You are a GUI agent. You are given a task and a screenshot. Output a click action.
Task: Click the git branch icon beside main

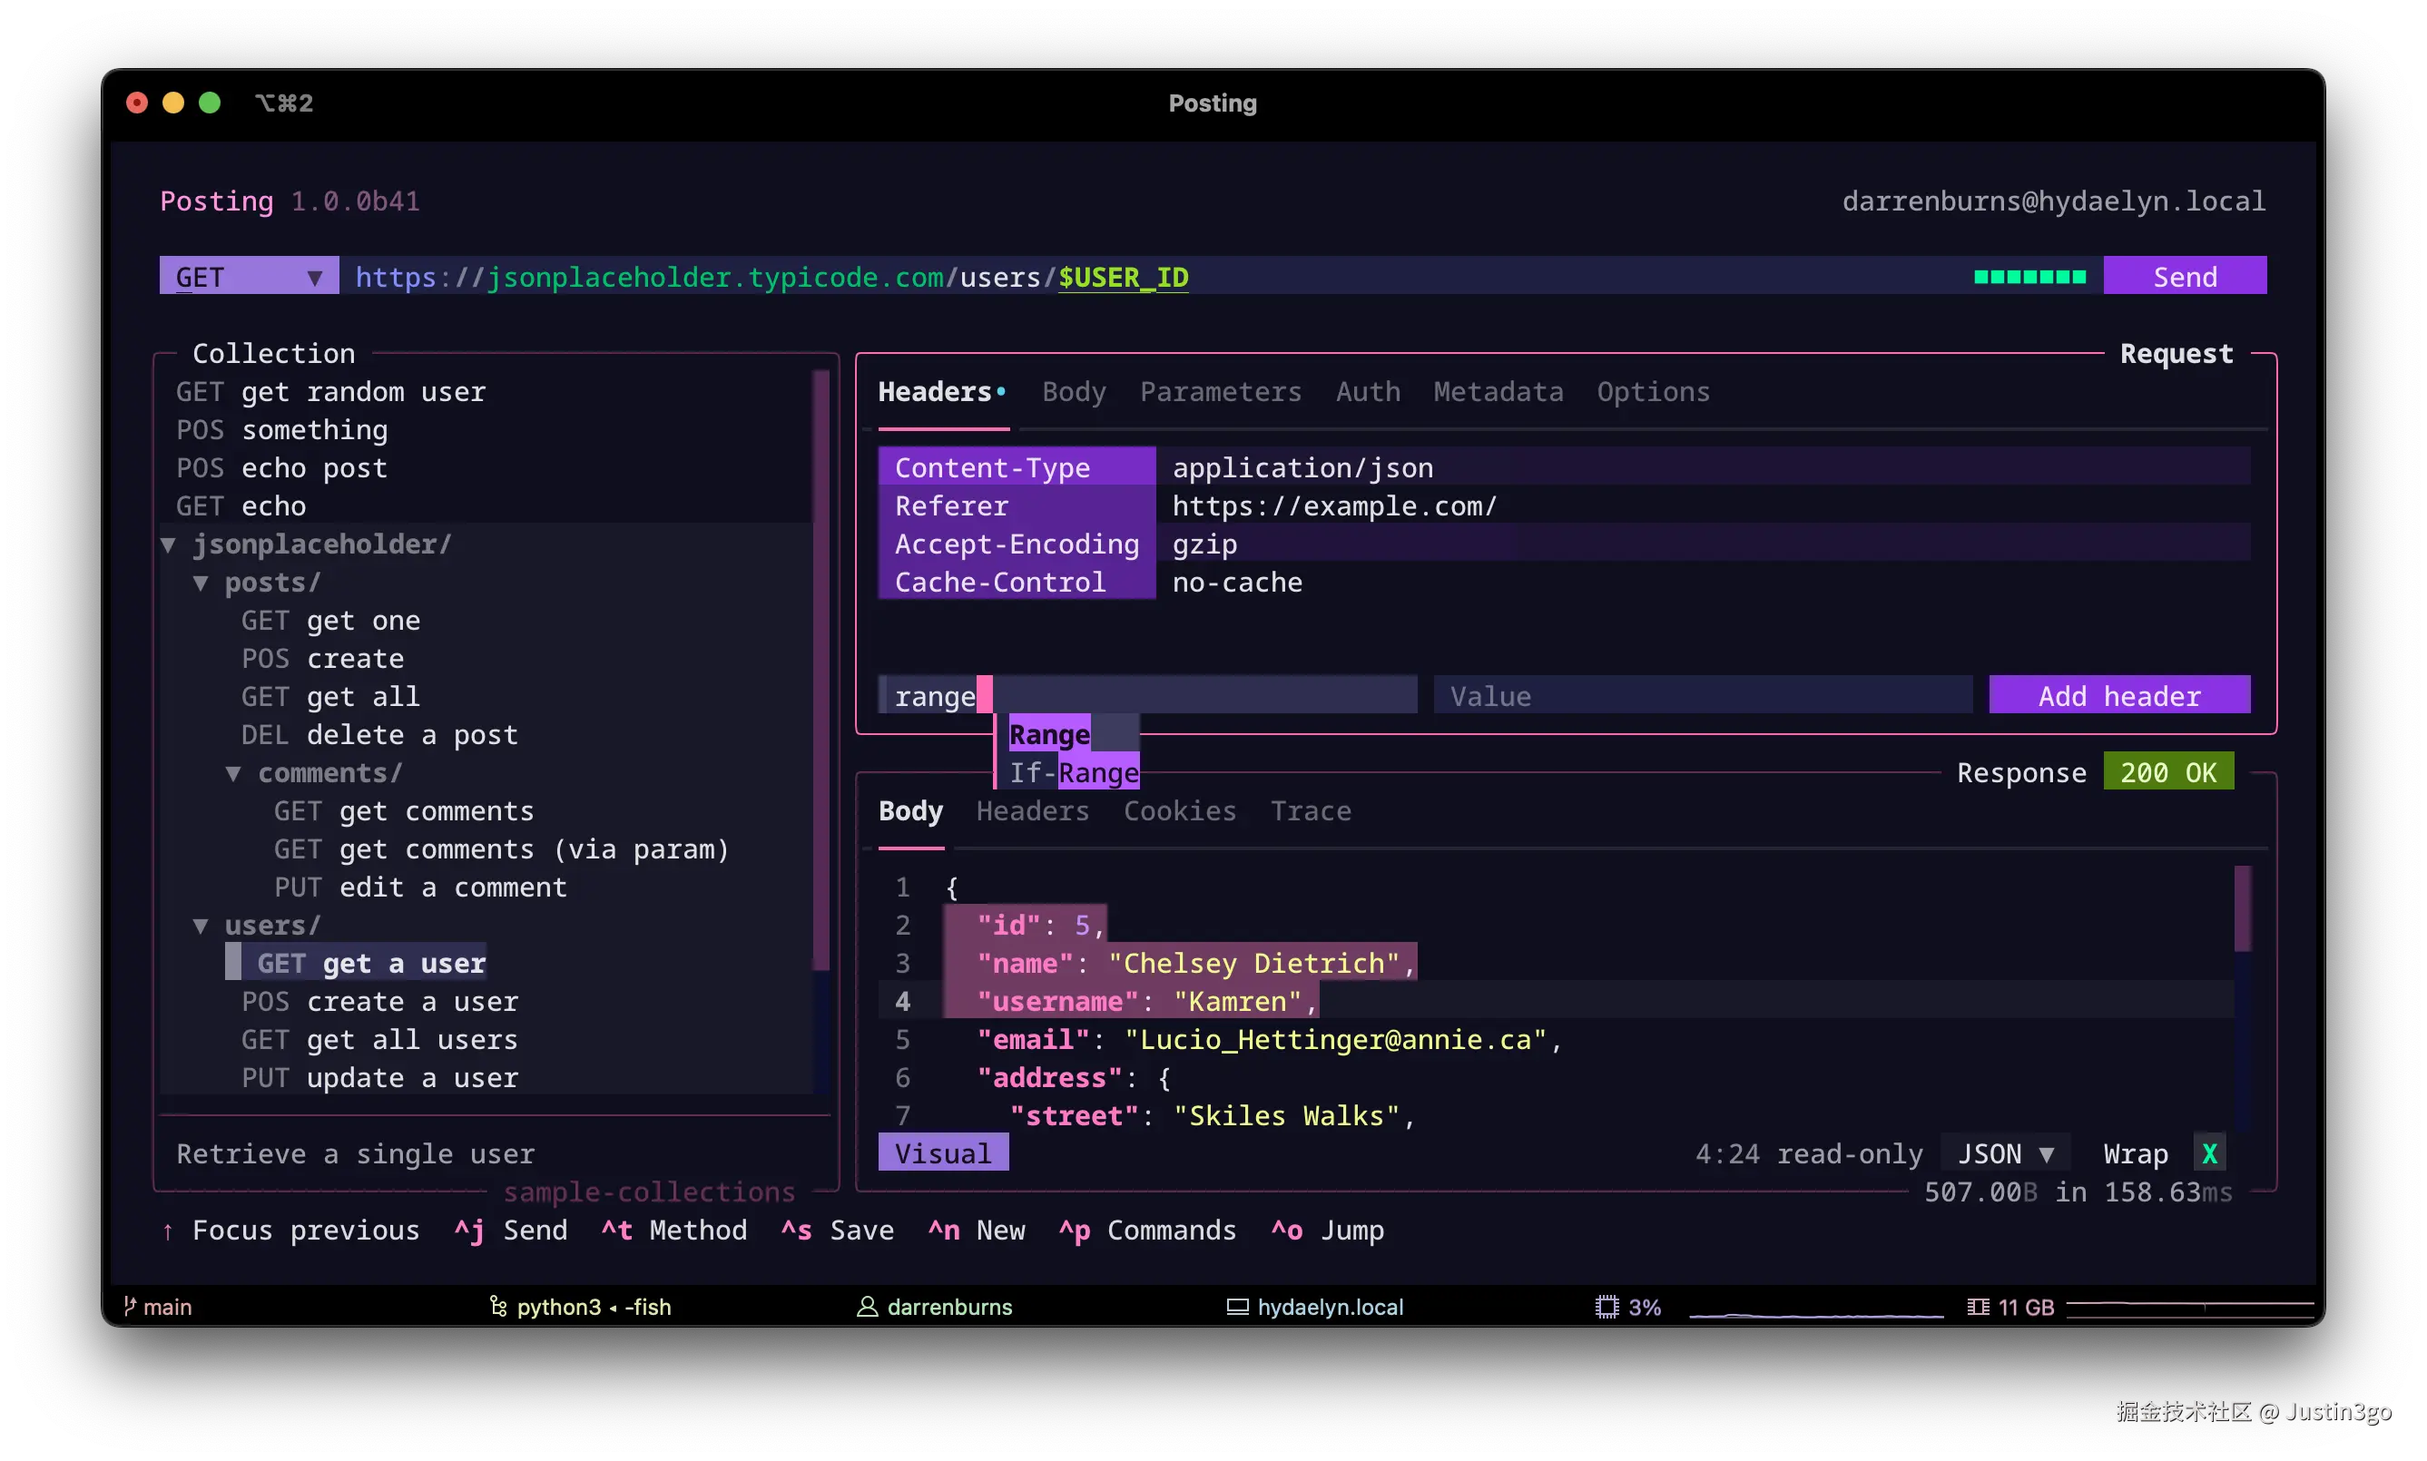pyautogui.click(x=129, y=1307)
